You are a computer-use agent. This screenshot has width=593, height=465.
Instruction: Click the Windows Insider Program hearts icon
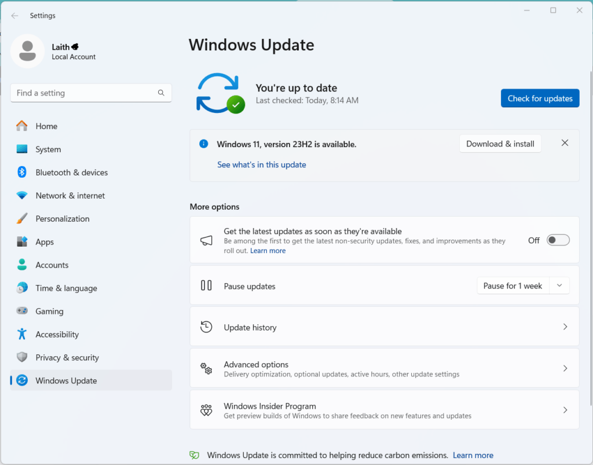(x=206, y=411)
